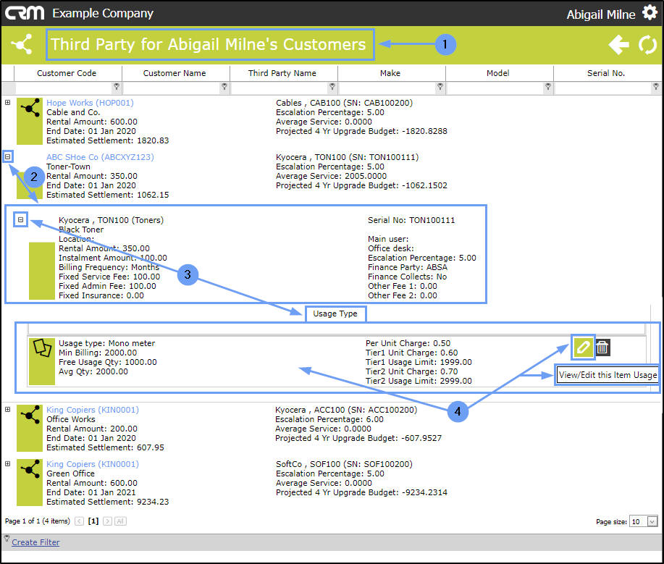This screenshot has height=564, width=664.
Task: Expand the Hope Works (HOP001) row
Action: tap(8, 103)
